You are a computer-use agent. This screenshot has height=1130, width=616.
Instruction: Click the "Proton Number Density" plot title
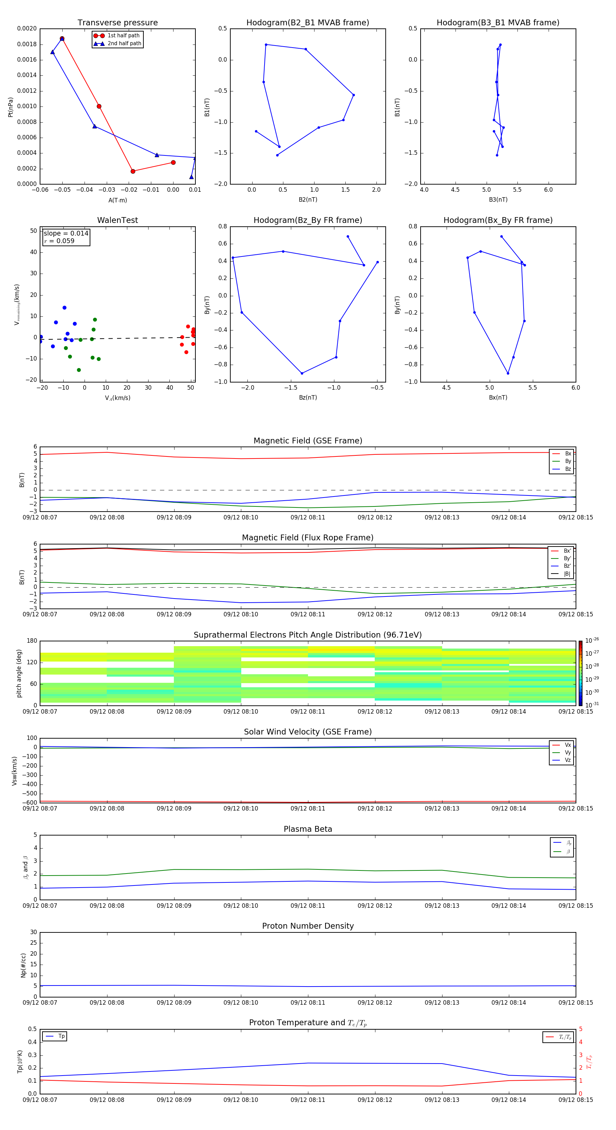tap(308, 926)
